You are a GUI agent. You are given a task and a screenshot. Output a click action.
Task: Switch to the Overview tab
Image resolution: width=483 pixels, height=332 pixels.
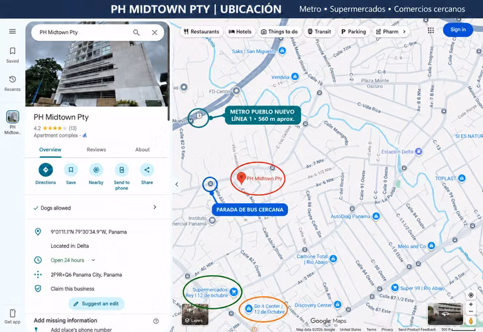[50, 149]
